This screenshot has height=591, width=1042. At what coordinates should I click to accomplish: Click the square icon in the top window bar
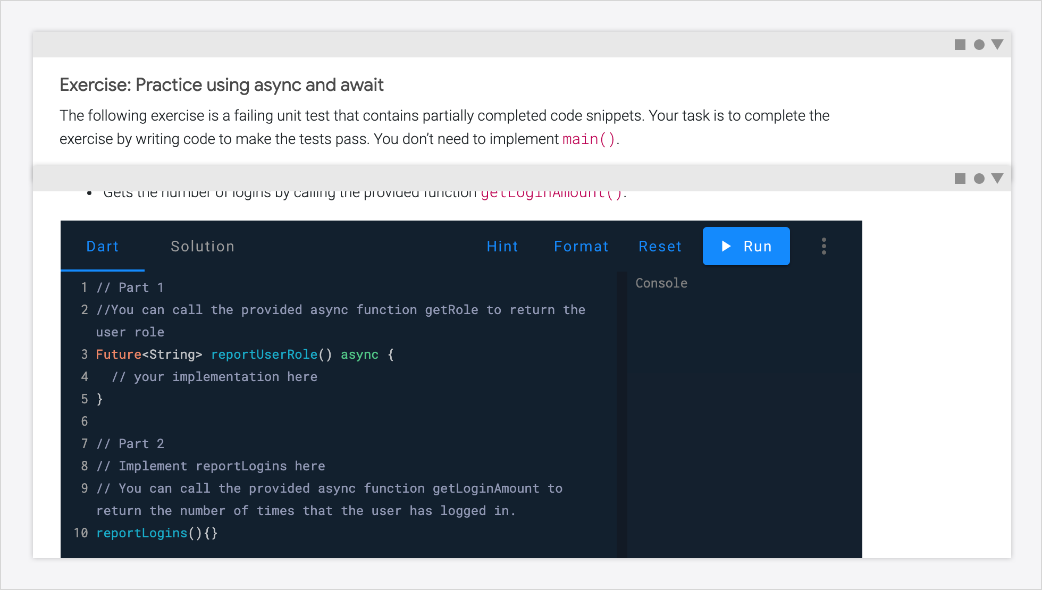point(960,45)
